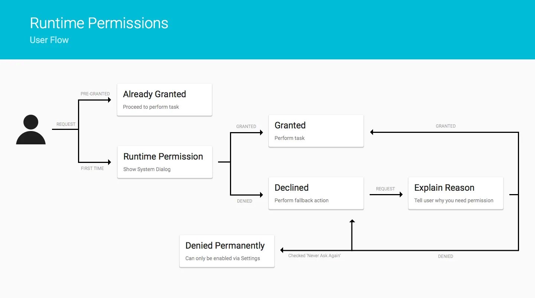Viewport: 535px width, 298px height.
Task: Click the arrowhead pointing at Denied Permanently
Action: pos(282,250)
